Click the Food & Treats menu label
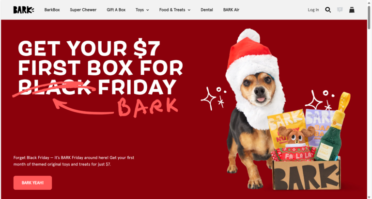This screenshot has width=372, height=199. tap(172, 10)
